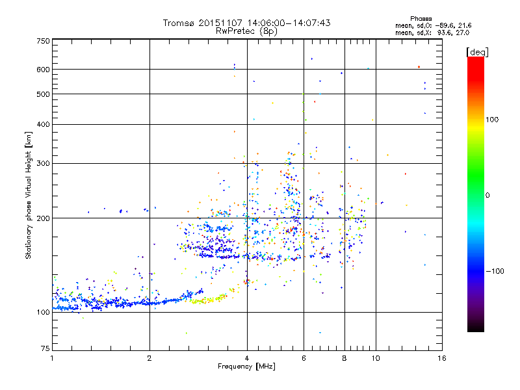Click the y-axis tick label '500'
The height and width of the screenshot is (390, 520).
43,94
